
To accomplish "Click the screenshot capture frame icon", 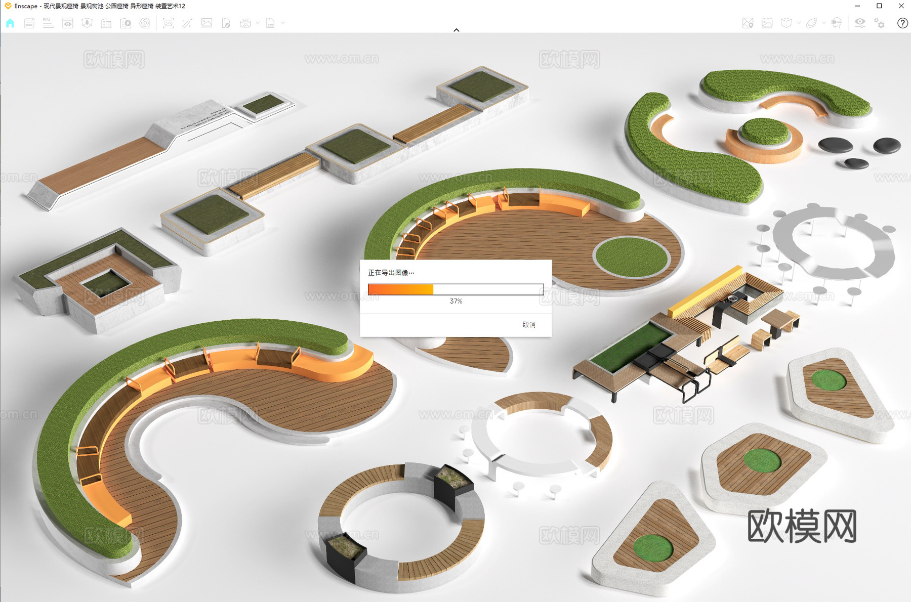I will (168, 23).
